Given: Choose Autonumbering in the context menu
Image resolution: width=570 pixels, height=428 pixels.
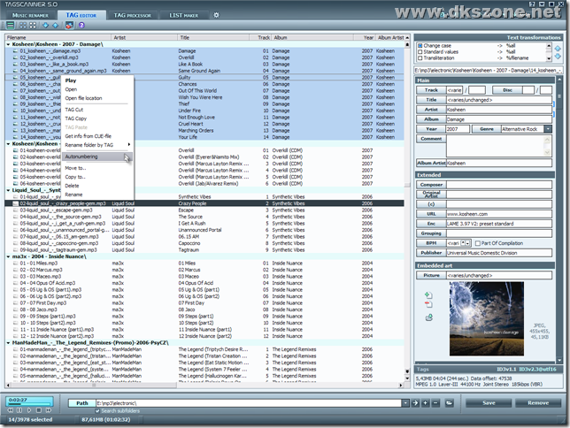Looking at the screenshot, I should pos(96,157).
